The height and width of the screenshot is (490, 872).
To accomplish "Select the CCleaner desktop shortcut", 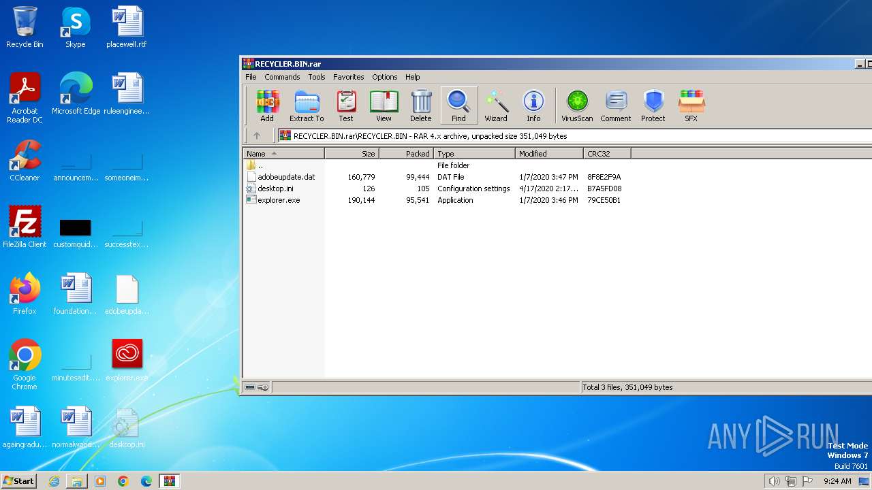I will coord(25,161).
